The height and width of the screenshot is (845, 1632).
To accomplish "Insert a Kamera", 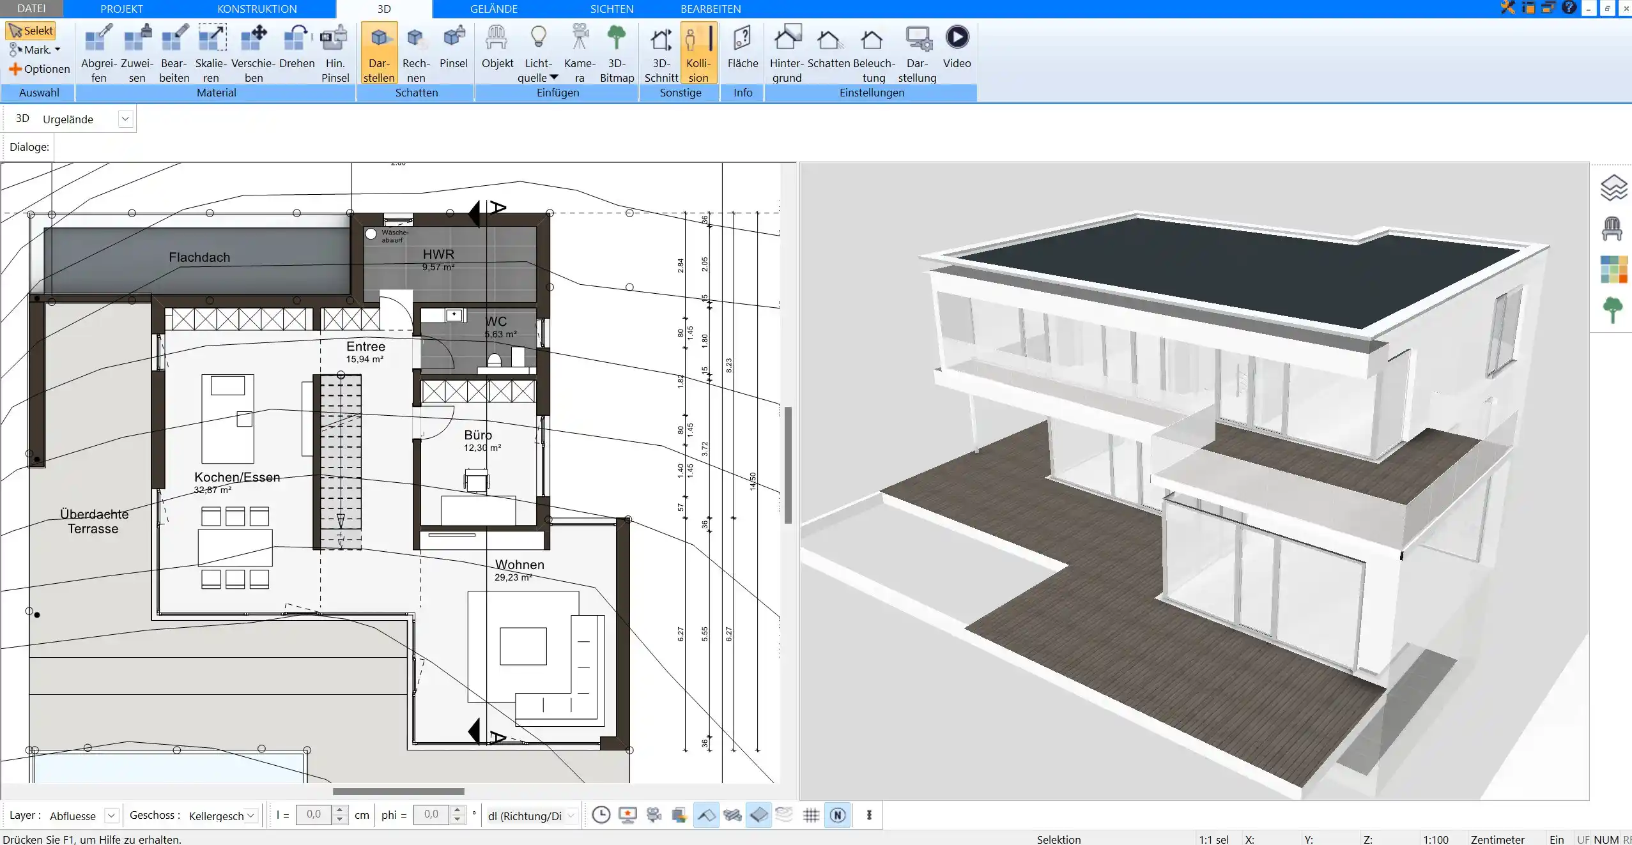I will (x=580, y=53).
